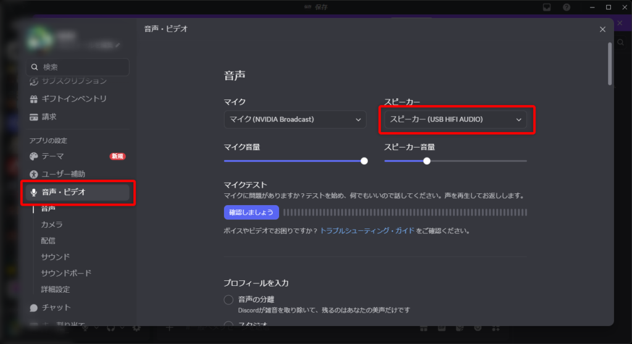The height and width of the screenshot is (344, 632).
Task: Switch to the 配信 settings section
Action: (x=48, y=241)
